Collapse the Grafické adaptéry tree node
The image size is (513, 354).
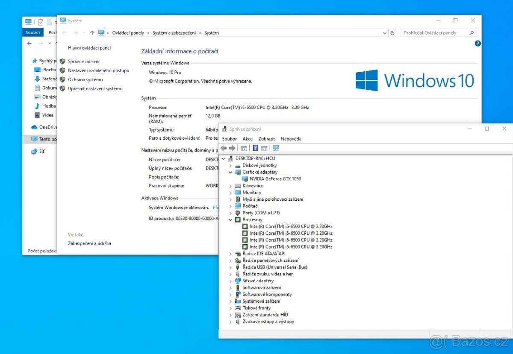(230, 172)
